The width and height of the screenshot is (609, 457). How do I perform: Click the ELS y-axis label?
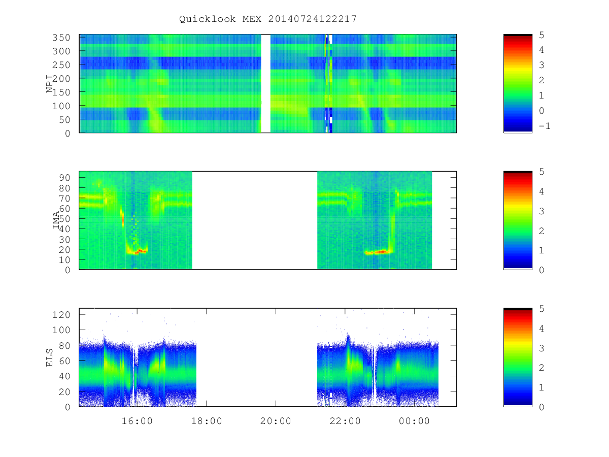[x=50, y=357]
